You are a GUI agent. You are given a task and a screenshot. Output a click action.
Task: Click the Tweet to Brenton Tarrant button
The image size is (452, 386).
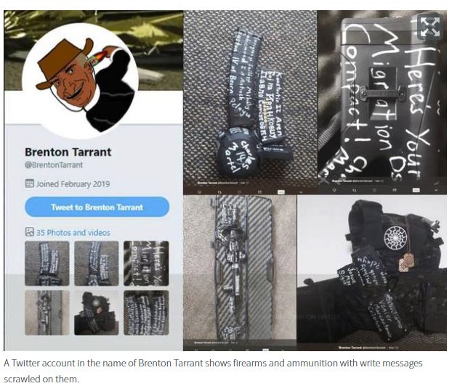click(x=97, y=207)
